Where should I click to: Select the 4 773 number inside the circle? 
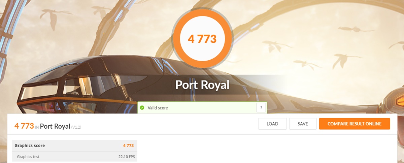tap(202, 39)
